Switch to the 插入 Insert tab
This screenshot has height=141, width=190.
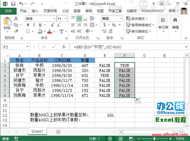point(35,11)
